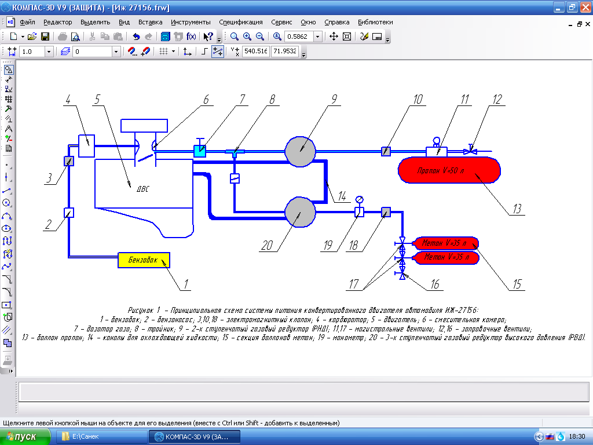Select the Circle tool
The height and width of the screenshot is (445, 593).
coord(7,203)
